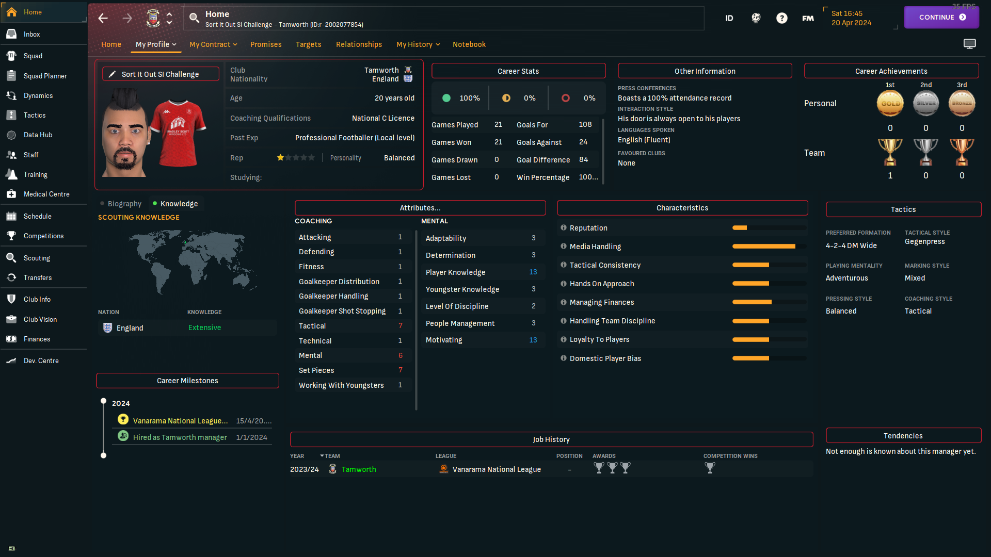Open the Career Stats panel header
This screenshot has width=991, height=557.
518,71
